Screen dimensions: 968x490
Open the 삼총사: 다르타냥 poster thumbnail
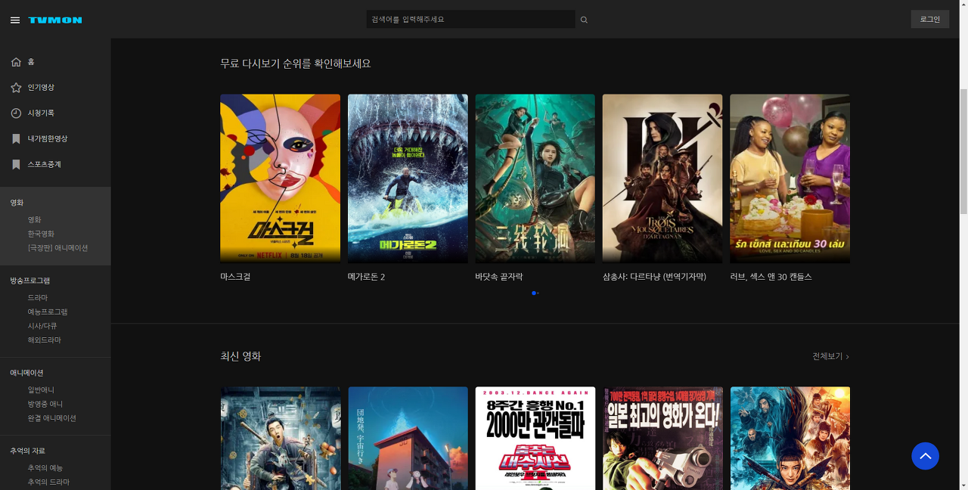click(x=662, y=178)
